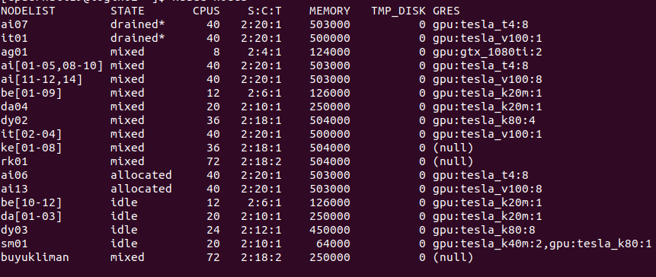Select node range be[10-12]
Screen dimensions: 656x277
pyautogui.click(x=31, y=202)
